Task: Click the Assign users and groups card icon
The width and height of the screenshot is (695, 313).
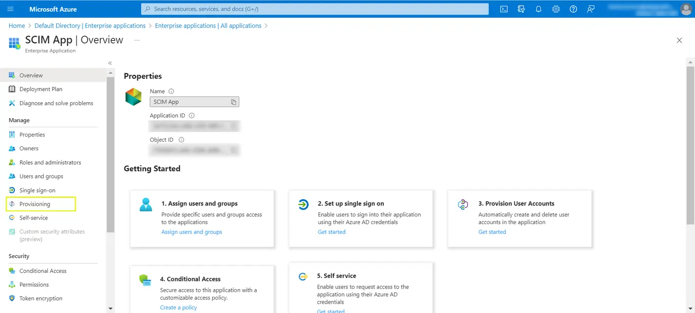Action: (x=146, y=205)
